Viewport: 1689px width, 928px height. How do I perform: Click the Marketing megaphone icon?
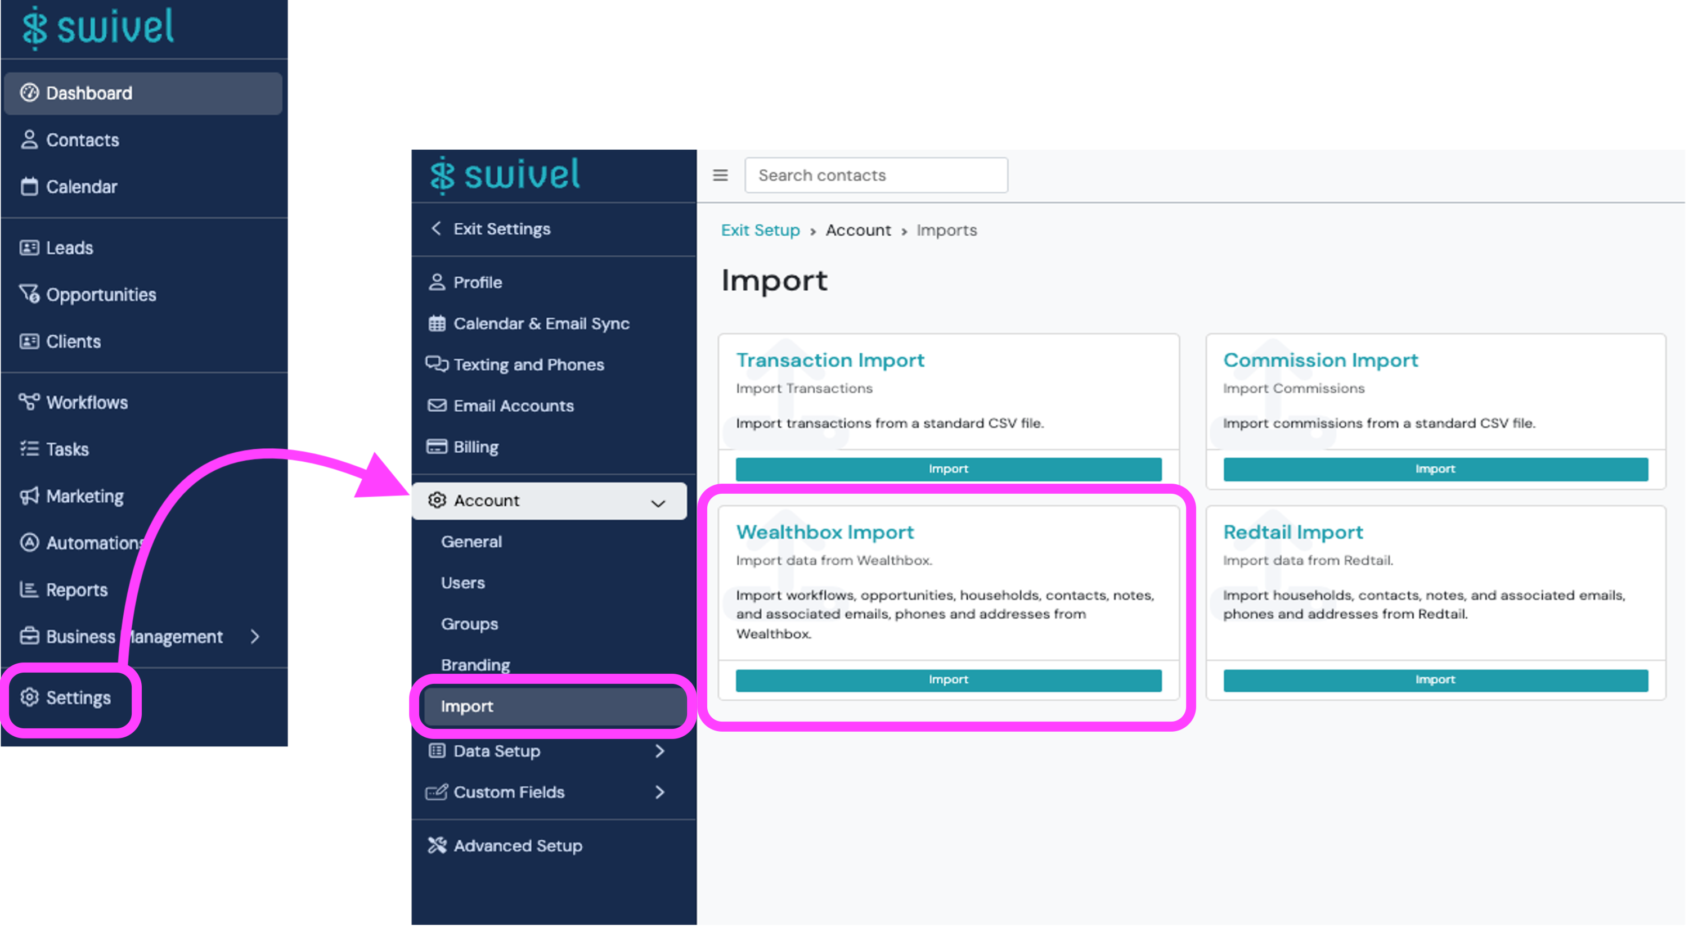tap(29, 496)
